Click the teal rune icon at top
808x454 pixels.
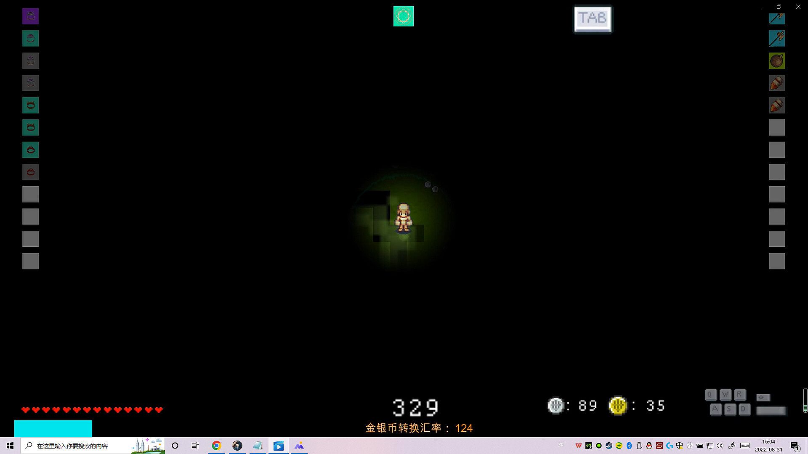click(403, 16)
